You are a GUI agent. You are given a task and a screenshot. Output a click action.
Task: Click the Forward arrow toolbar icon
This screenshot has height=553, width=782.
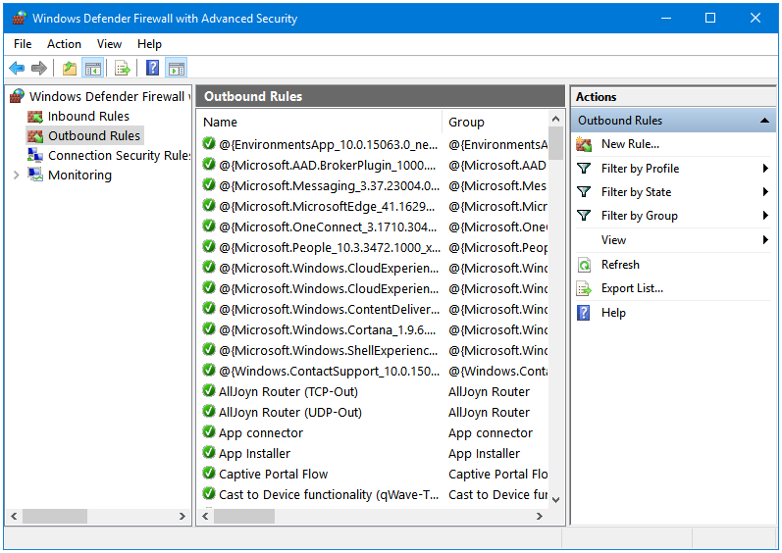[39, 68]
